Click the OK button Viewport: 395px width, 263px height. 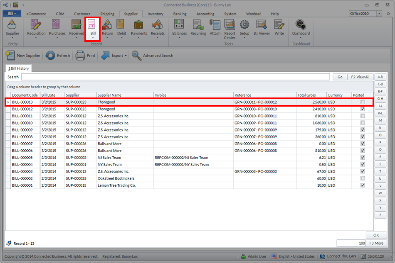376,235
